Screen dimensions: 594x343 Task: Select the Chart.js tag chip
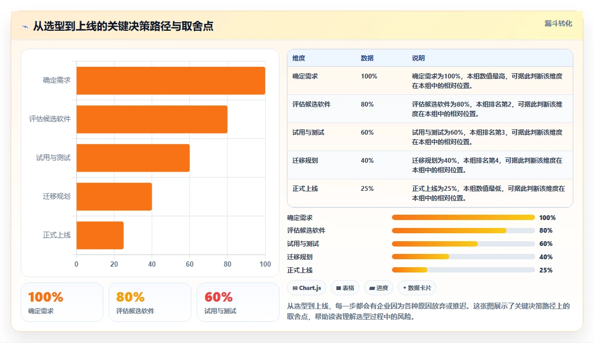tap(307, 288)
